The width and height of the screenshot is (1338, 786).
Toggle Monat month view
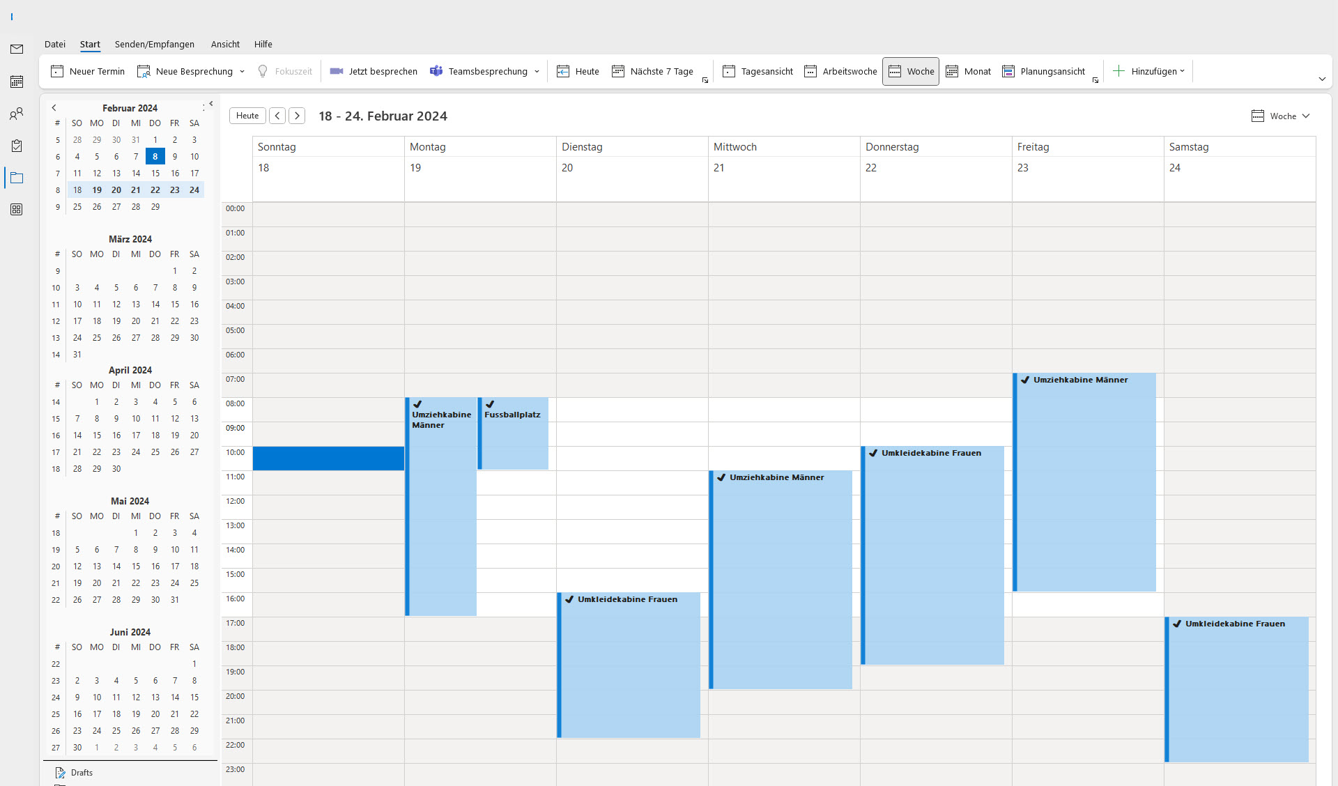(x=968, y=71)
